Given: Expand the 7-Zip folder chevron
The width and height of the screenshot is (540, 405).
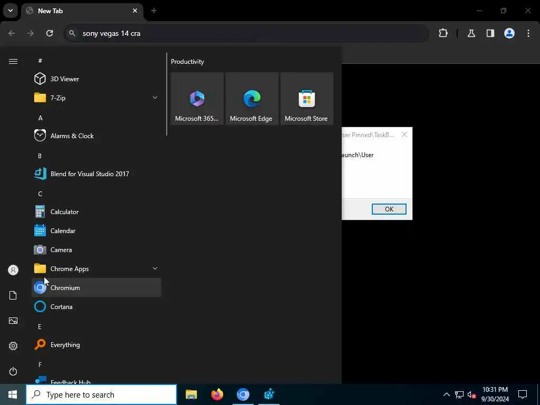Looking at the screenshot, I should tap(155, 98).
